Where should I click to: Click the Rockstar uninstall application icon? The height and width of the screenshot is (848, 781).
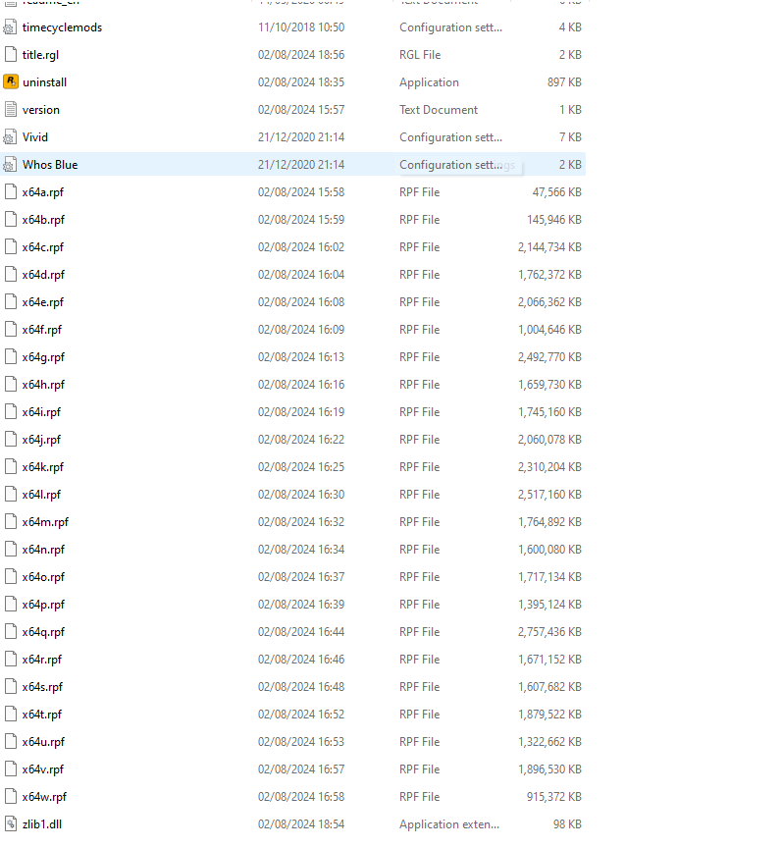tap(10, 82)
